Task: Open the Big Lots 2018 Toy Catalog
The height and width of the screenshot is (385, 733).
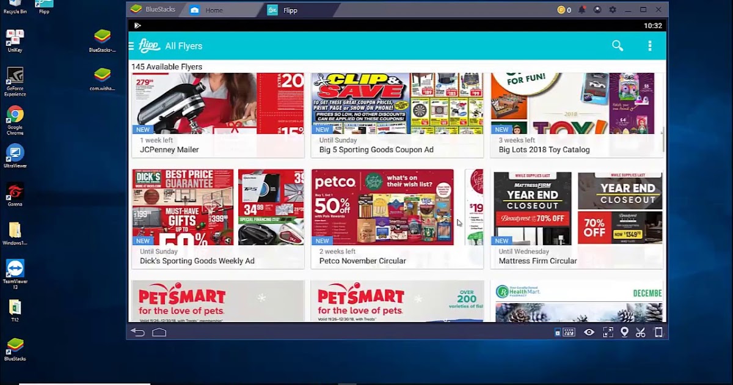Action: [x=577, y=116]
